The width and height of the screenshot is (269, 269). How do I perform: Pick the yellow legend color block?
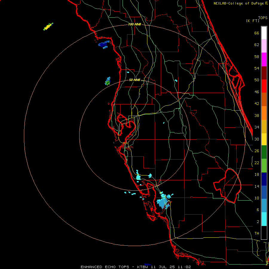click(264, 139)
